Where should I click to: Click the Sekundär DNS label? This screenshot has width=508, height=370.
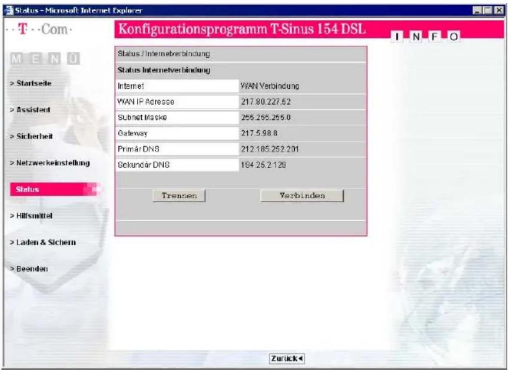(144, 165)
